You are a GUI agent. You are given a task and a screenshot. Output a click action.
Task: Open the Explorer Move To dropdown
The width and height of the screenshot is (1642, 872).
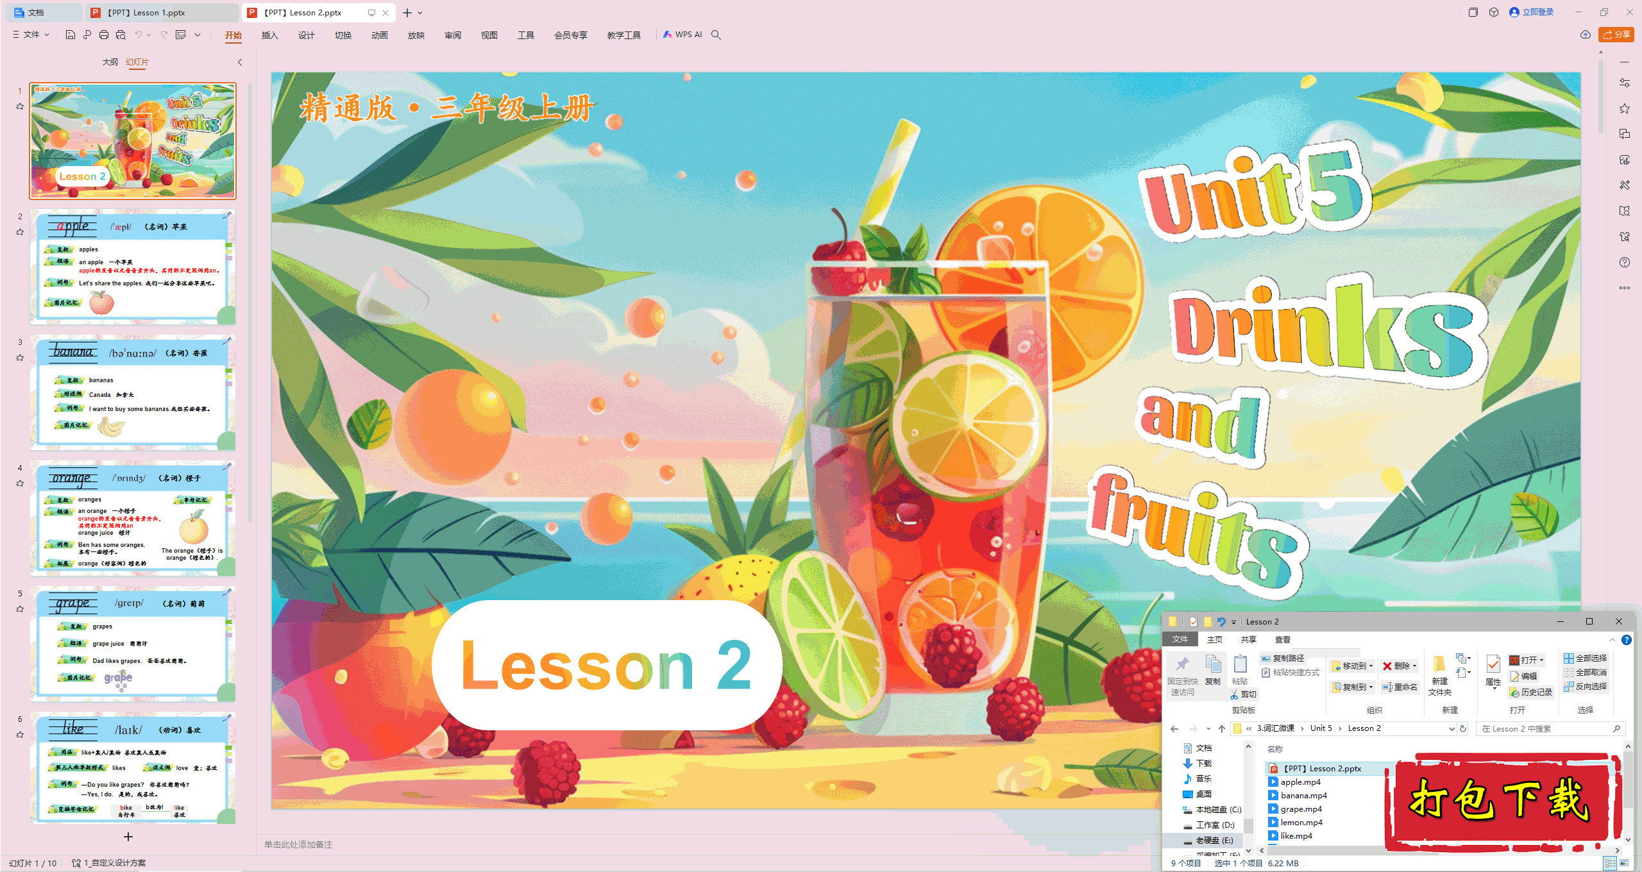[1353, 666]
